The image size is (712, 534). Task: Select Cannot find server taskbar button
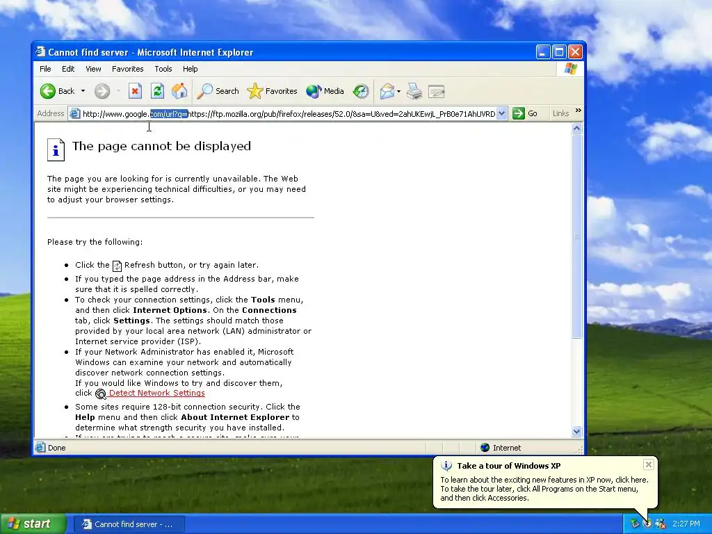pos(129,524)
